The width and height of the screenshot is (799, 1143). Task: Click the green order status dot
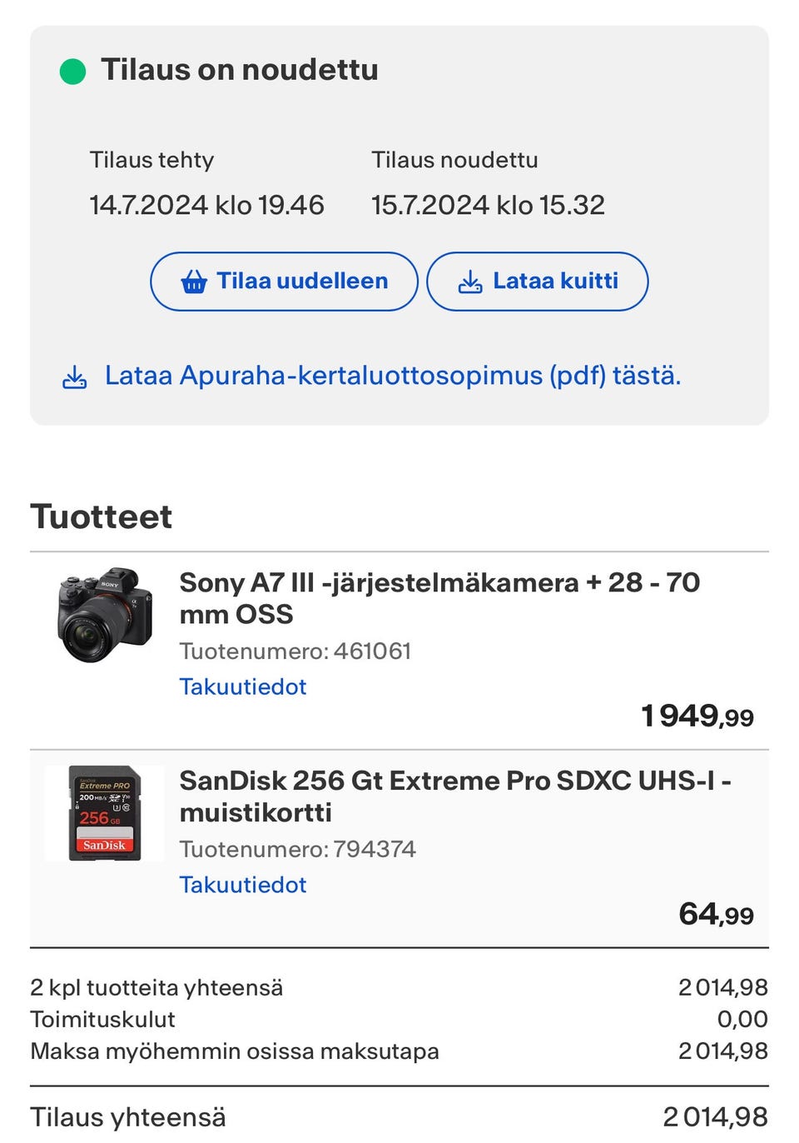73,72
